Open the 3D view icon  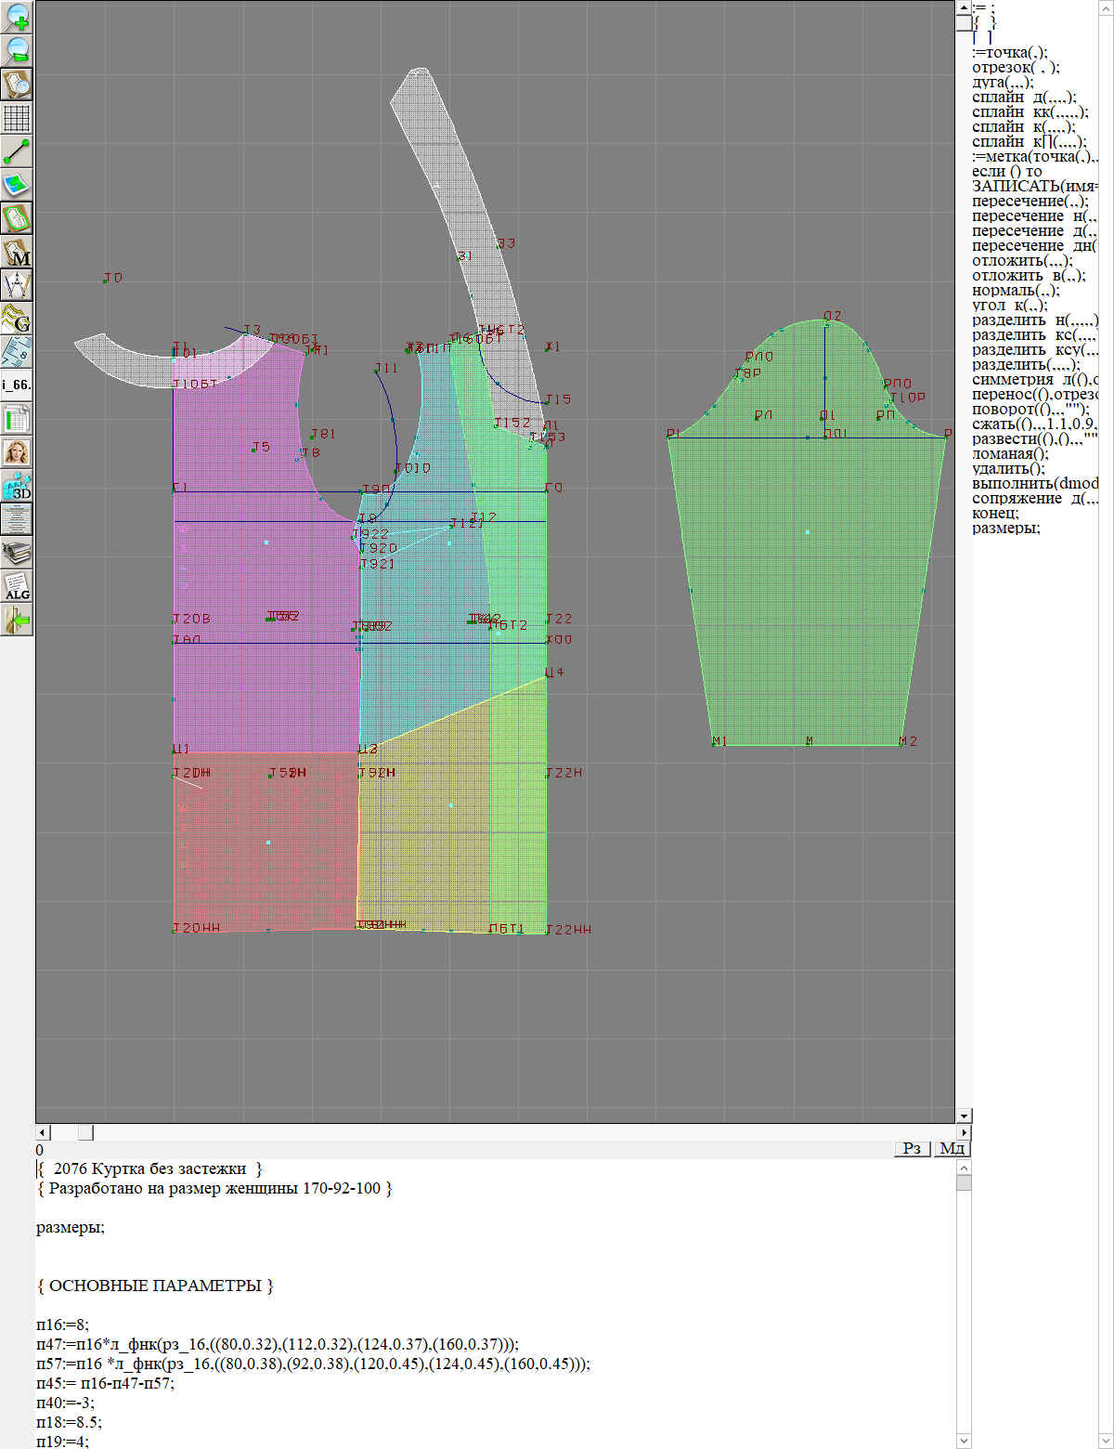(x=17, y=485)
